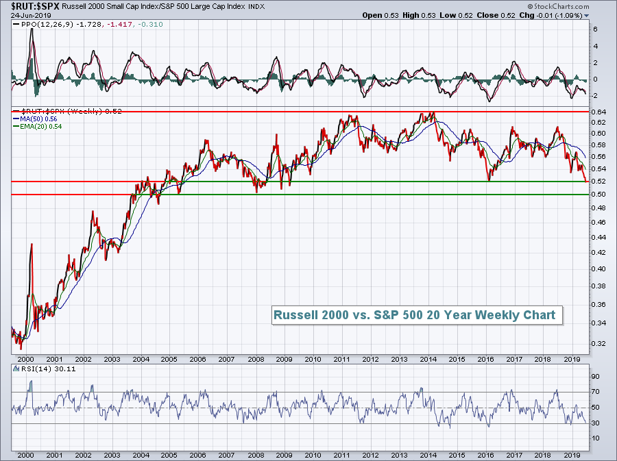Click the 0.50 price axis label

600,194
